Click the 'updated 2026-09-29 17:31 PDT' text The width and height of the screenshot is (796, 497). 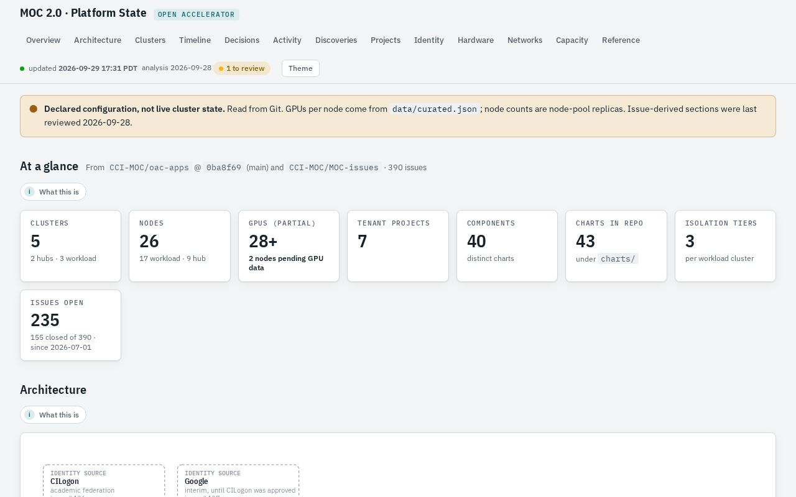(83, 68)
